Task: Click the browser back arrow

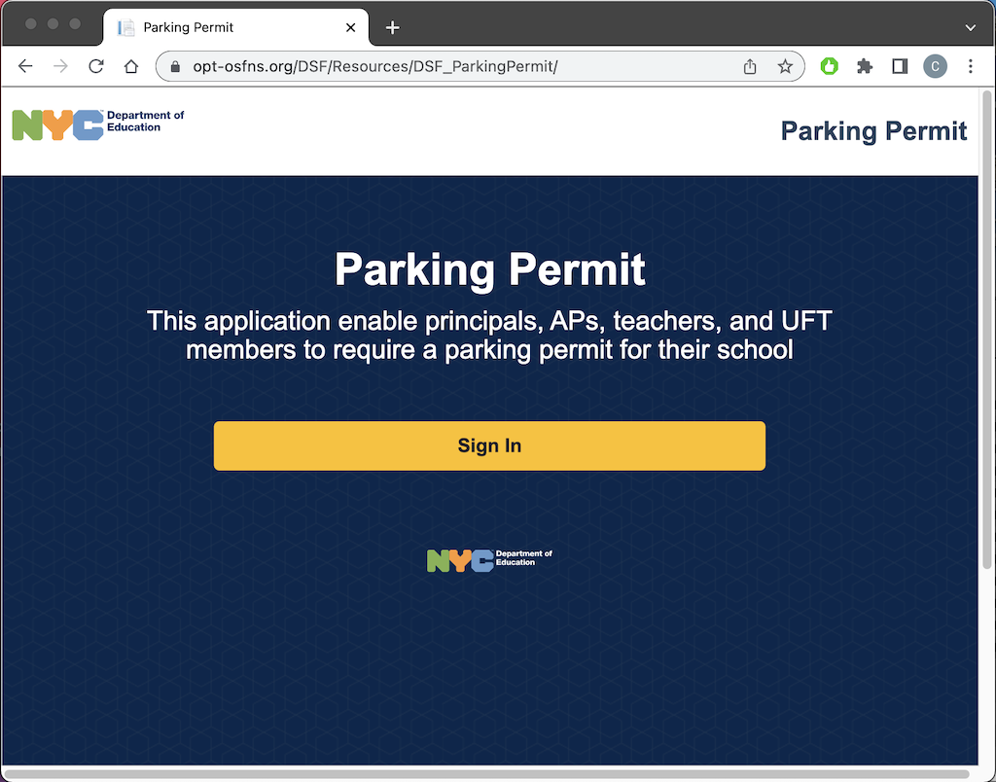Action: [x=25, y=66]
